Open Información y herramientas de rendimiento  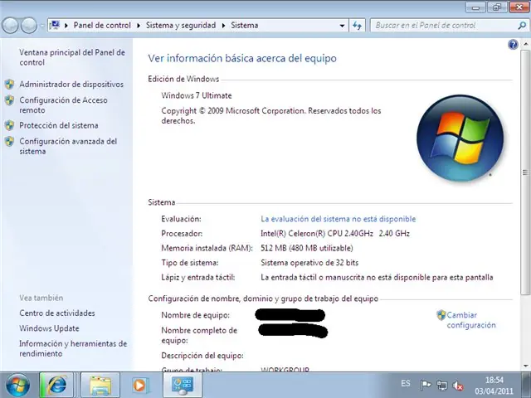[x=73, y=348]
